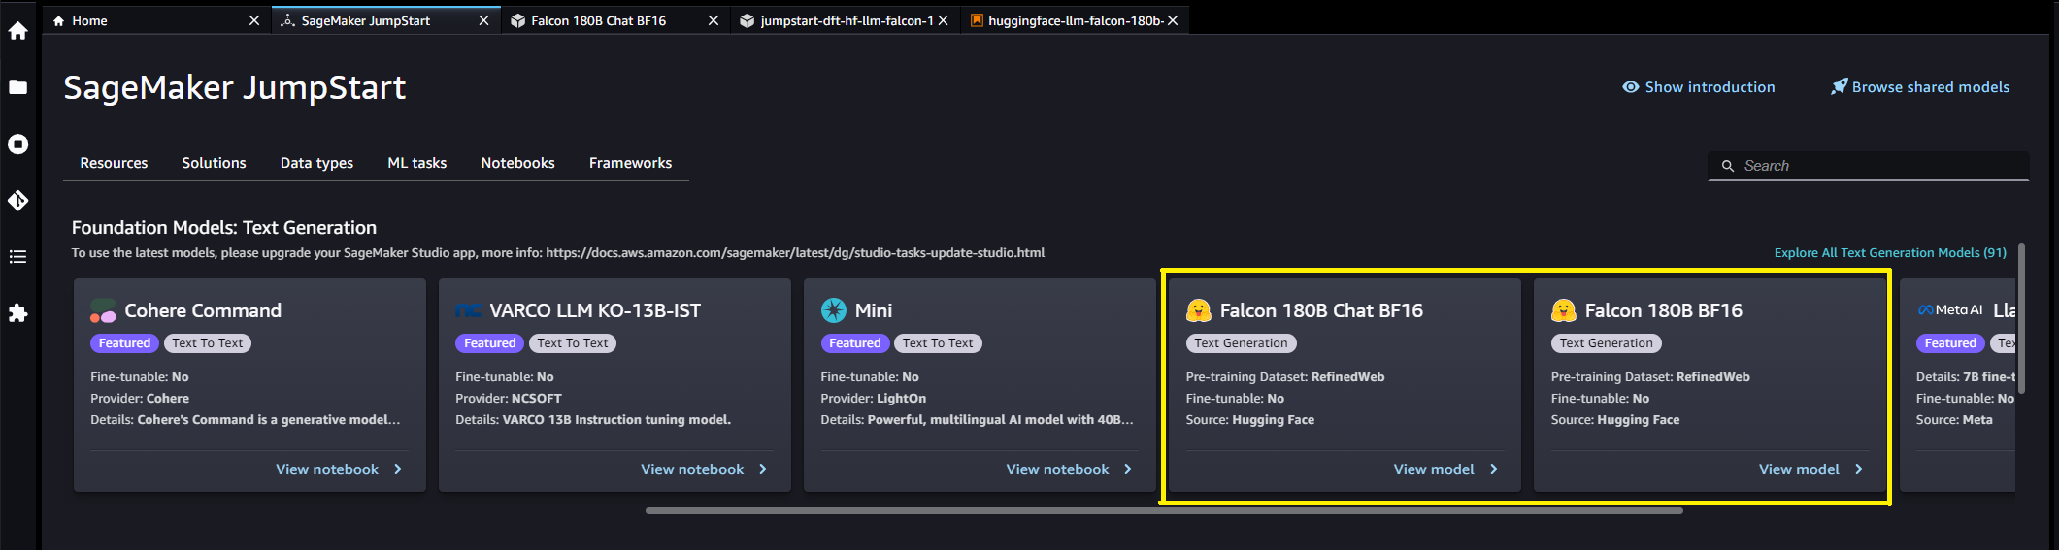This screenshot has height=550, width=2059.
Task: Click Hugging Face emoji on Falcon 180B Chat
Action: pyautogui.click(x=1199, y=310)
